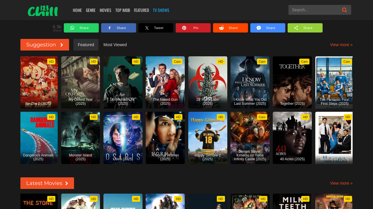The image size is (373, 209).
Task: Open the green ShareThis button
Action: click(305, 28)
